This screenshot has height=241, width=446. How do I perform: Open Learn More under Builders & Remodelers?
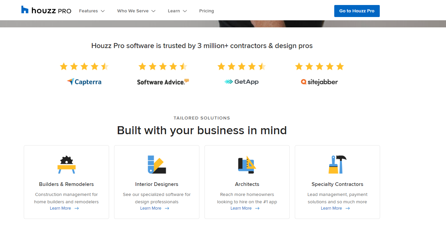click(x=60, y=208)
